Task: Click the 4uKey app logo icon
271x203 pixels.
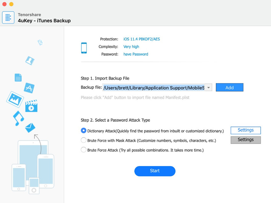Action: (8, 18)
